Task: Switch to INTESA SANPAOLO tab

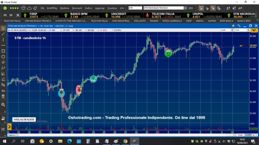Action: click(x=172, y=21)
